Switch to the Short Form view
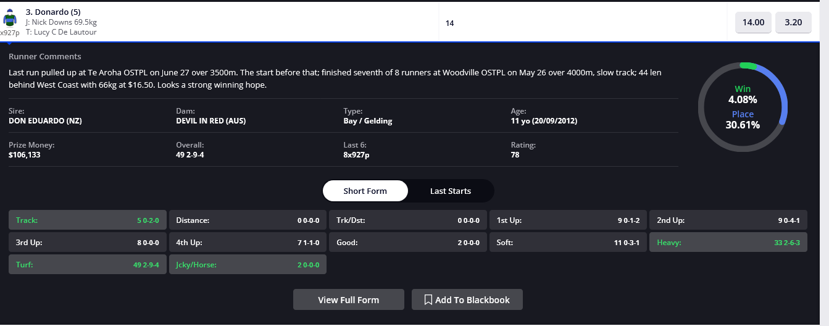This screenshot has width=829, height=326. click(x=365, y=191)
